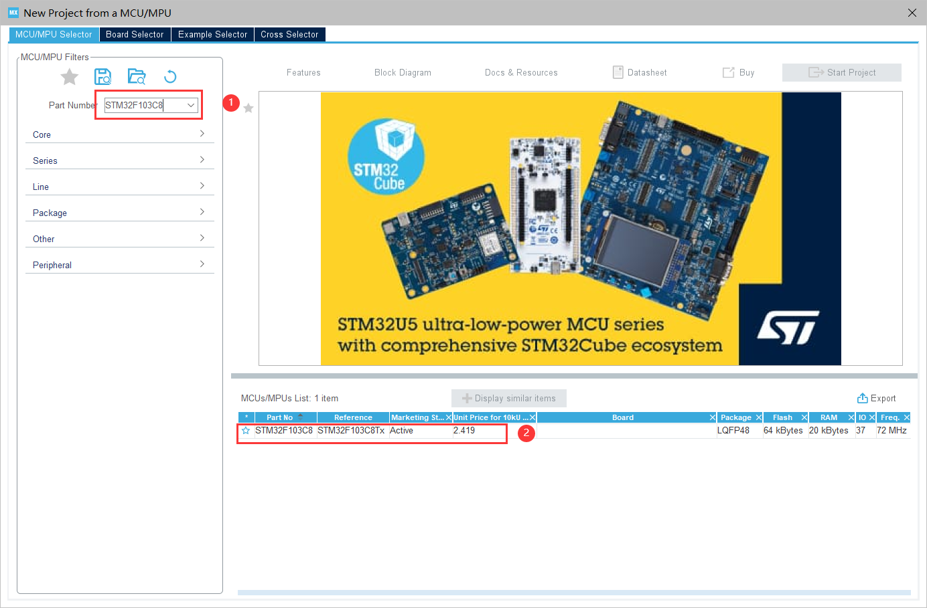Click the horizontal scrollbar above the MCUs list
Image resolution: width=927 pixels, height=608 pixels.
[x=576, y=375]
